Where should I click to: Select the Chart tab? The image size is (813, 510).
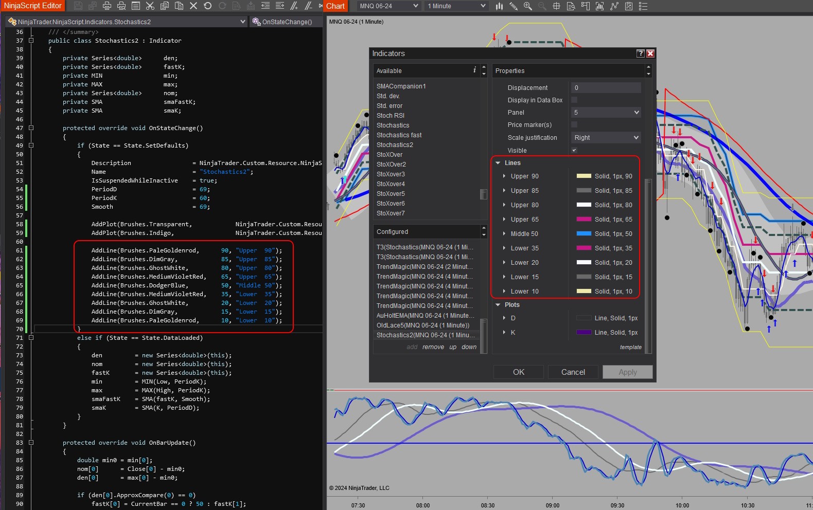pyautogui.click(x=335, y=6)
